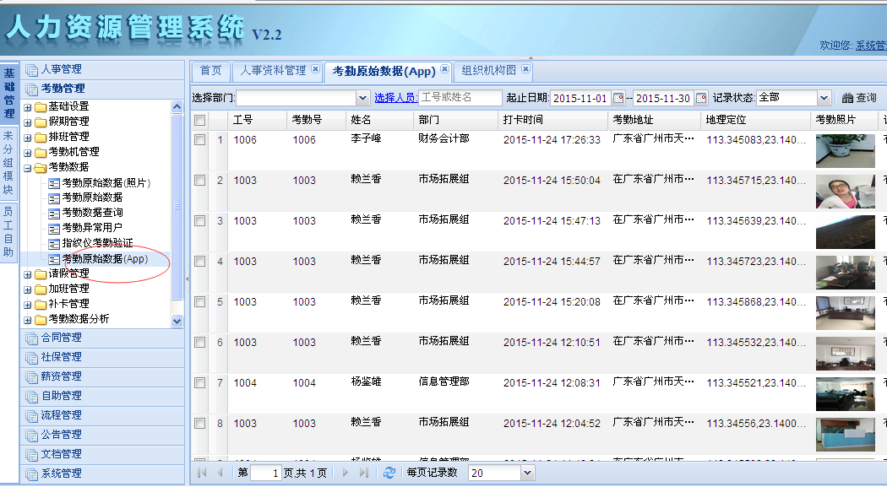
Task: Select the 基础管理 vertical tab
Action: click(9, 93)
